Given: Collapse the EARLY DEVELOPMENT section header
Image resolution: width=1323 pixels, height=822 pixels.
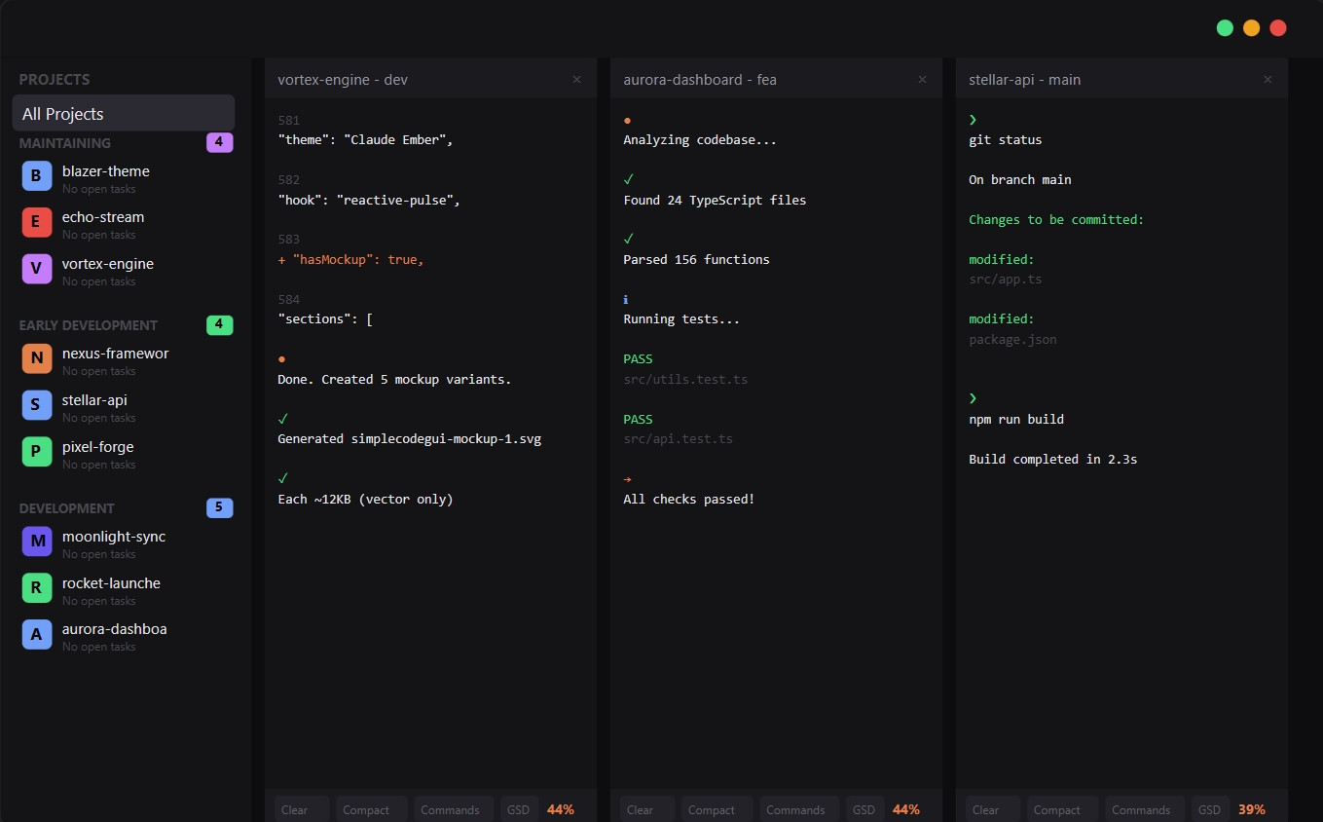Looking at the screenshot, I should 89,325.
